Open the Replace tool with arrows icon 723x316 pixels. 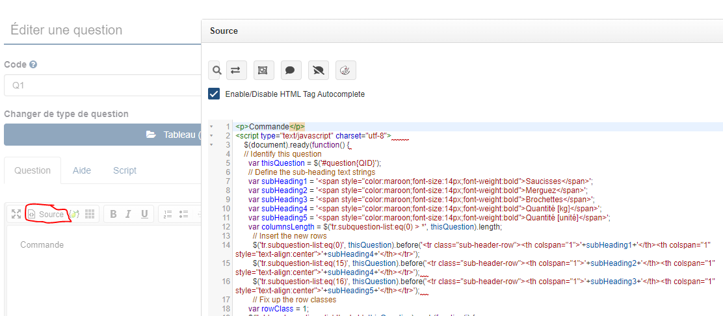(x=236, y=70)
